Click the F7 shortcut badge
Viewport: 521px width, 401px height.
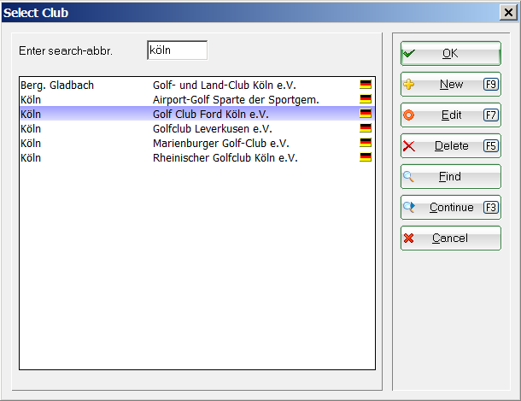(491, 115)
